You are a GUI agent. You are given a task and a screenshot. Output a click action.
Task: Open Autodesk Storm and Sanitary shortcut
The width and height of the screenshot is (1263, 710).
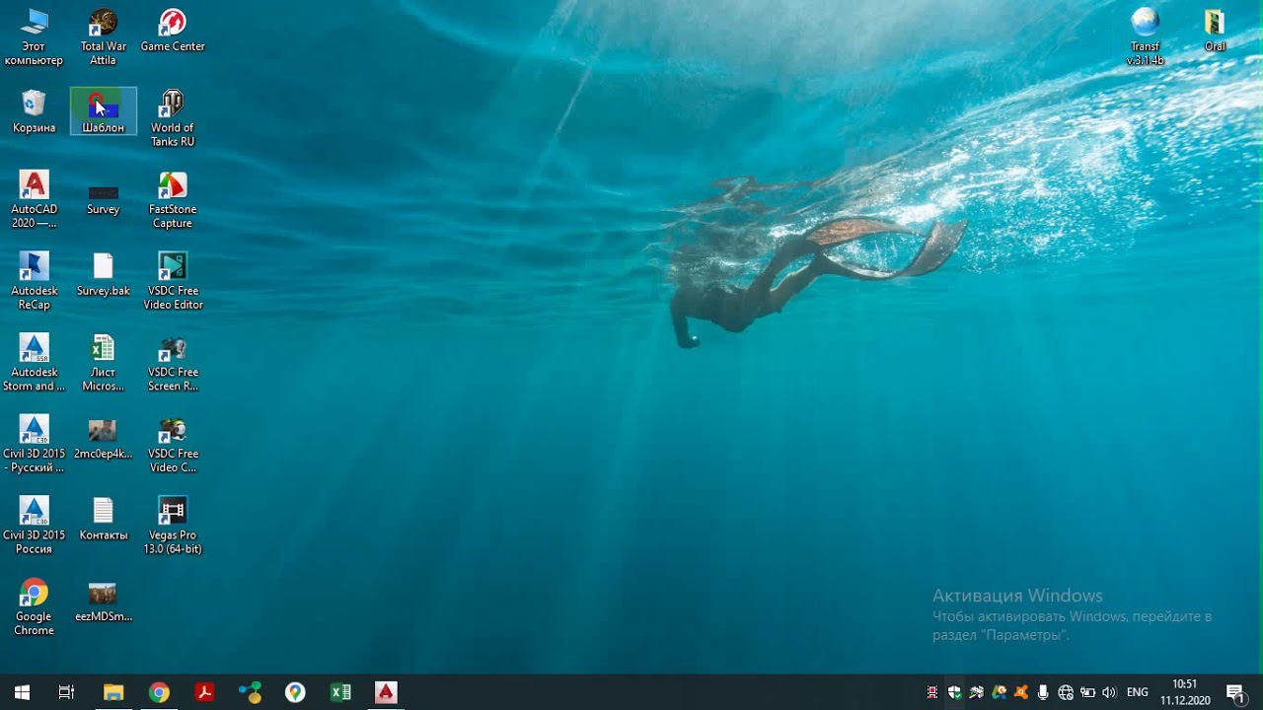(x=34, y=363)
